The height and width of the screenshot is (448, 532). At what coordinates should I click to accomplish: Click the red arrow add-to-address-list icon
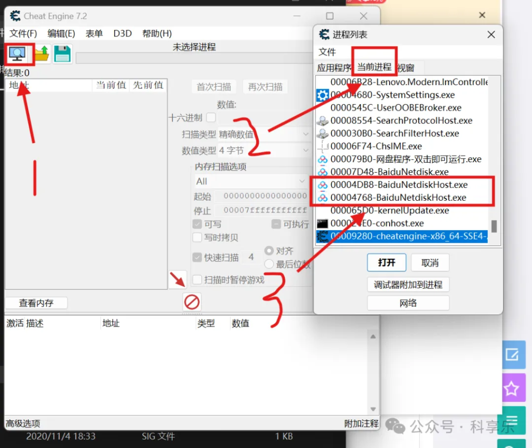click(178, 279)
